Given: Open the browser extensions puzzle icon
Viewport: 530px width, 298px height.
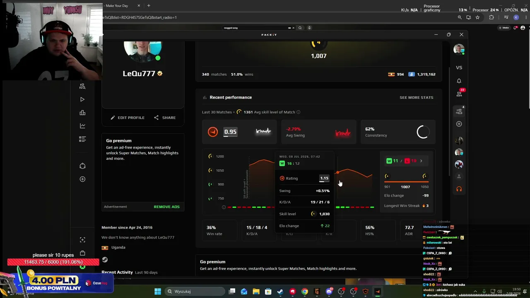Looking at the screenshot, I should (491, 17).
